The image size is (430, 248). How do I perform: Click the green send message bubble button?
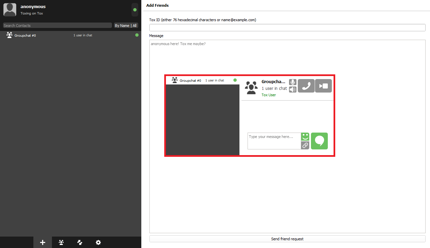(x=319, y=141)
